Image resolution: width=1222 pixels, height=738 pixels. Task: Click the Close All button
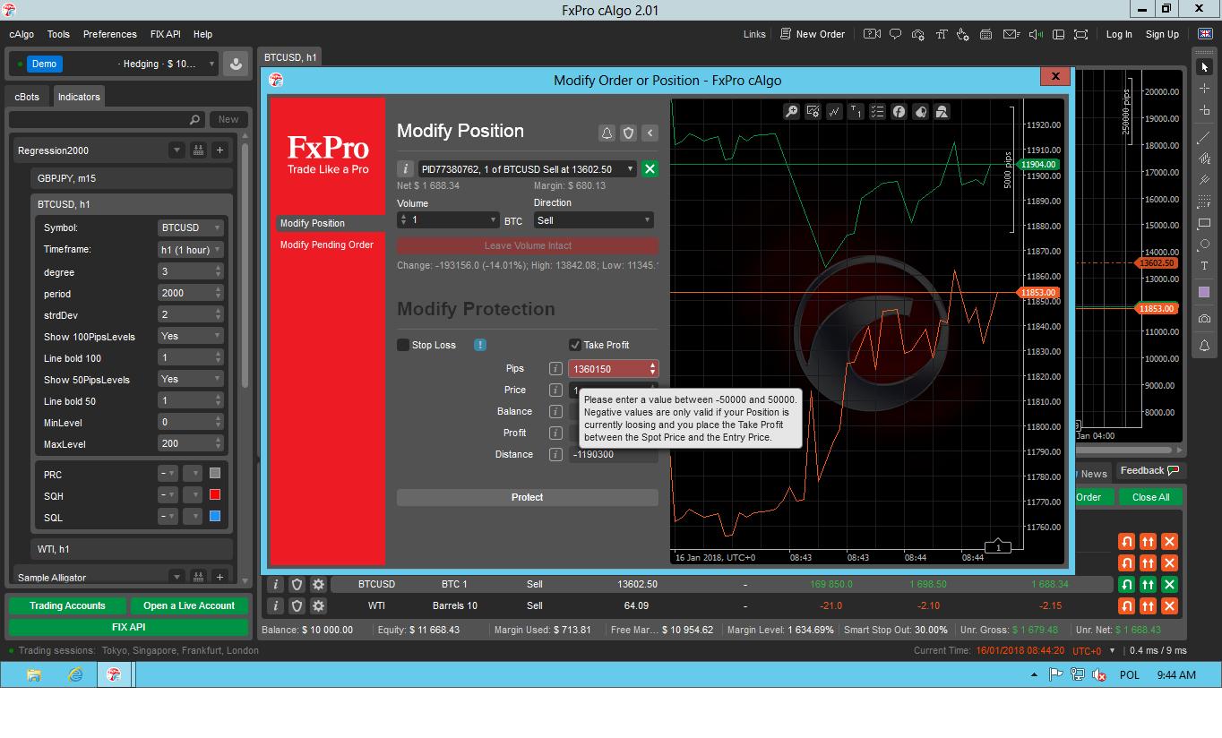(1150, 497)
